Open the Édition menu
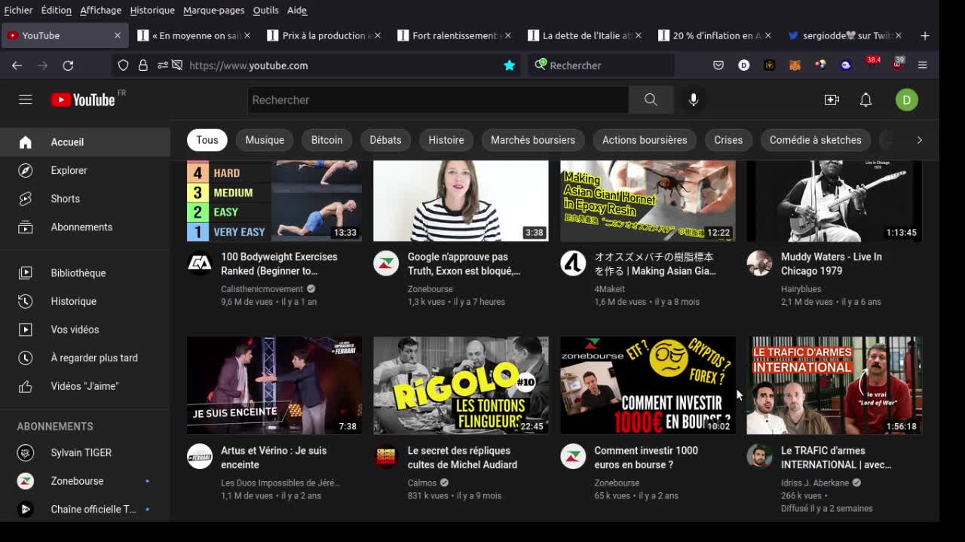The image size is (965, 542). (x=57, y=10)
